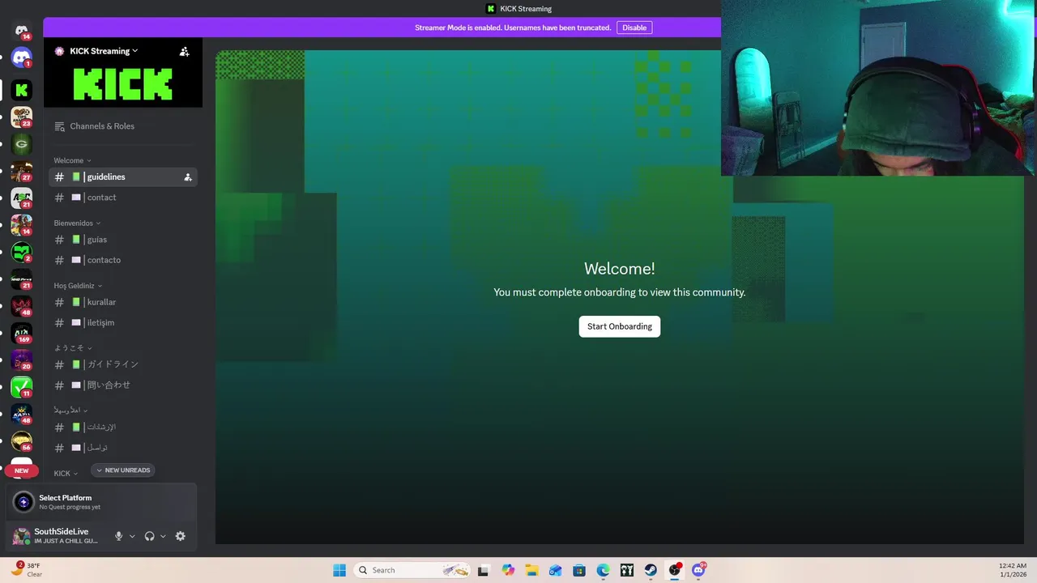Screen dimensions: 1037x583
Task: Open server icon with 169 badge
Action: [x=22, y=334]
